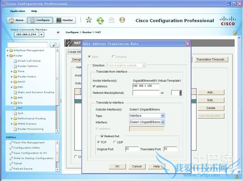
Task: Click the IP address field 192.168.1.100
Action: 146,86
